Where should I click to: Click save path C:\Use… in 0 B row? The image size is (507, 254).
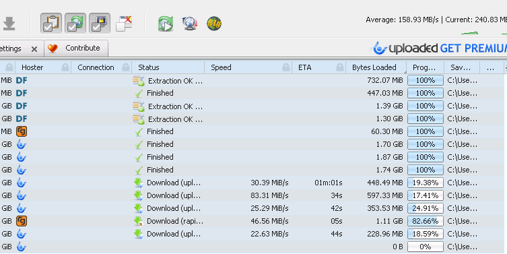point(462,247)
